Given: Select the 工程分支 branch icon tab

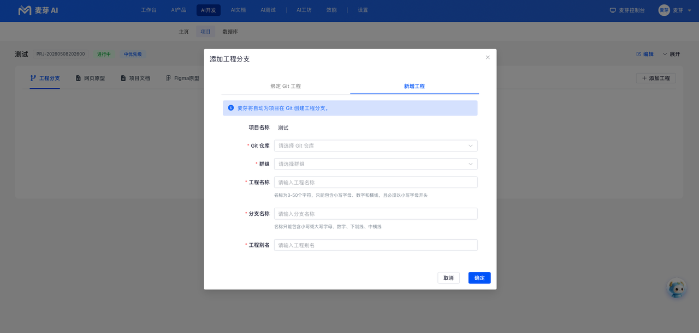Looking at the screenshot, I should click(33, 78).
